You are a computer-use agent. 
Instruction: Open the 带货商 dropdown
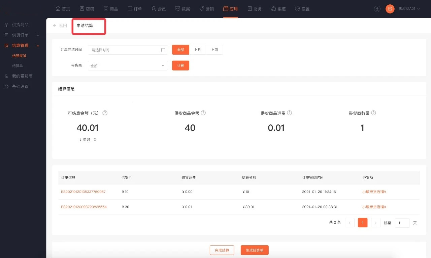(x=128, y=66)
